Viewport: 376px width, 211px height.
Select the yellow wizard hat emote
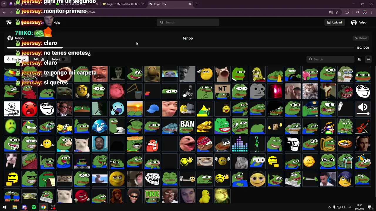pos(205,109)
